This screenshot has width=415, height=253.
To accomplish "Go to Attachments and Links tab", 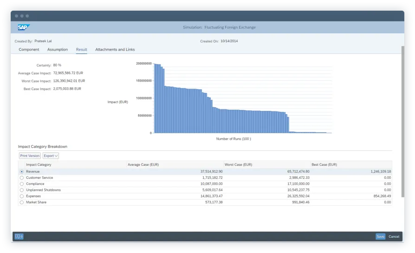I will pos(115,49).
